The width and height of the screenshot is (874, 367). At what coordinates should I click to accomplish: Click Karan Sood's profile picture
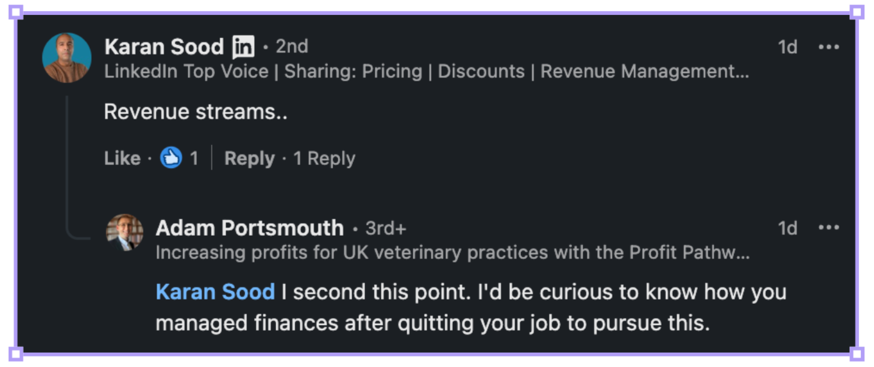[x=67, y=58]
